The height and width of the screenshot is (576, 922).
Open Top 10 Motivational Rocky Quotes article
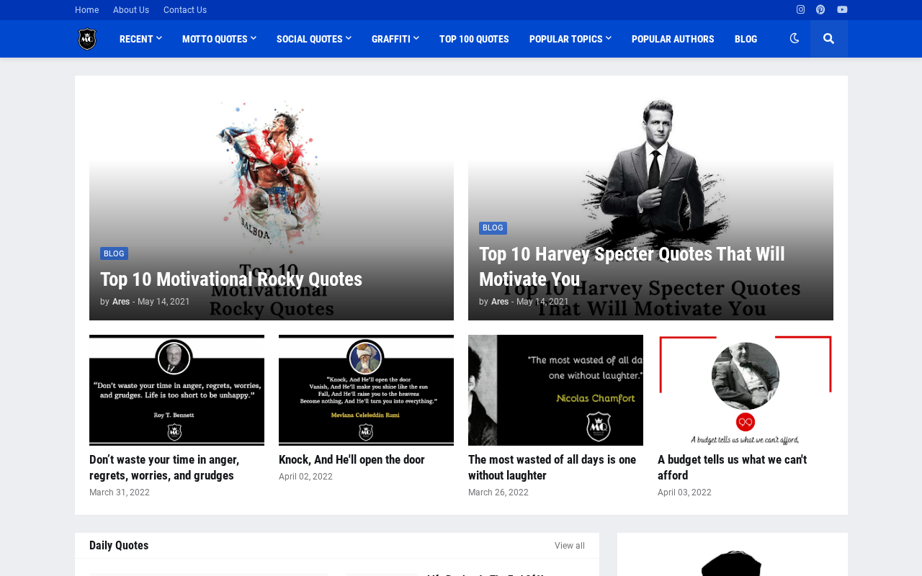231,279
